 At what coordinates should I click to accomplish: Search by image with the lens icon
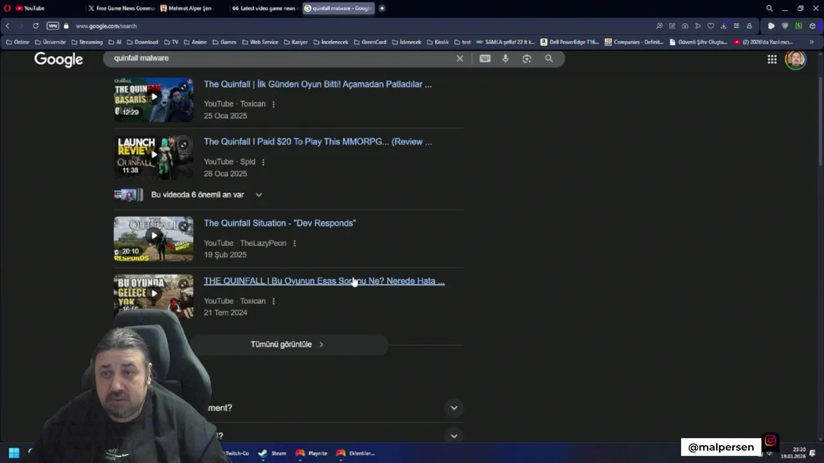pyautogui.click(x=527, y=59)
